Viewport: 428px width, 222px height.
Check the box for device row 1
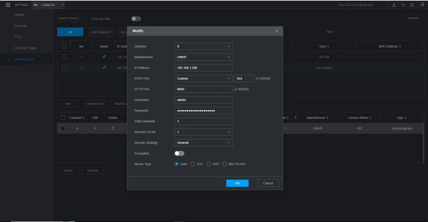click(64, 57)
